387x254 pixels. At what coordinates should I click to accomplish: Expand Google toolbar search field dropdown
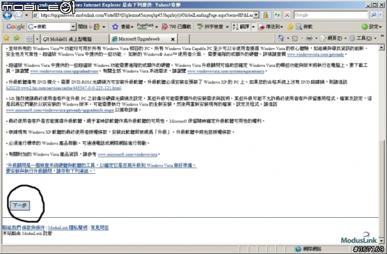pos(73,27)
